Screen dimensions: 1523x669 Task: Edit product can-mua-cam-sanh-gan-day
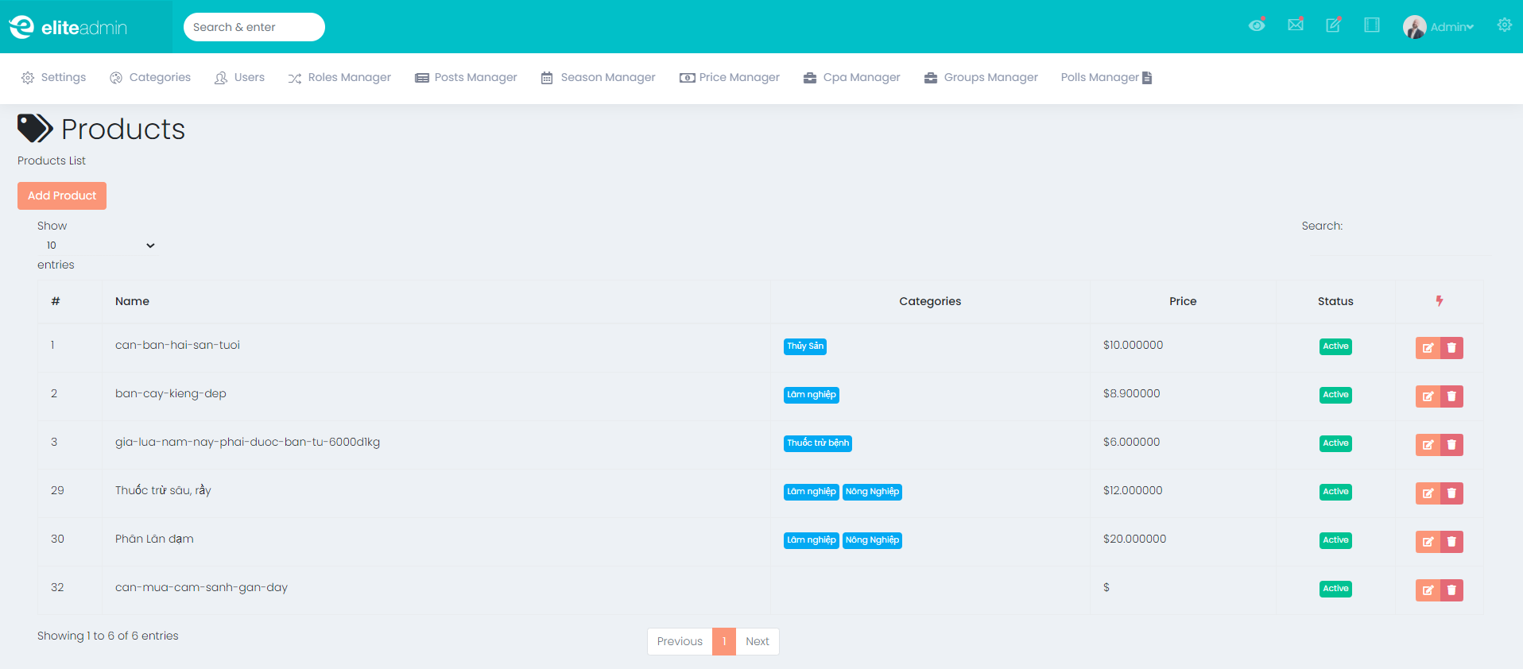pos(1428,590)
